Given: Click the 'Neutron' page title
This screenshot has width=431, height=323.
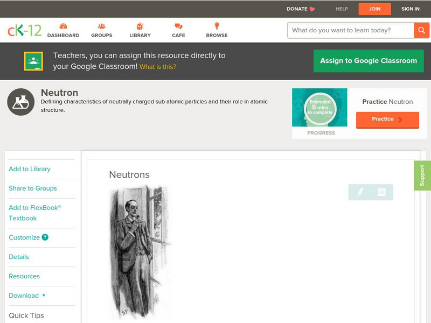Looking at the screenshot, I should 59,93.
